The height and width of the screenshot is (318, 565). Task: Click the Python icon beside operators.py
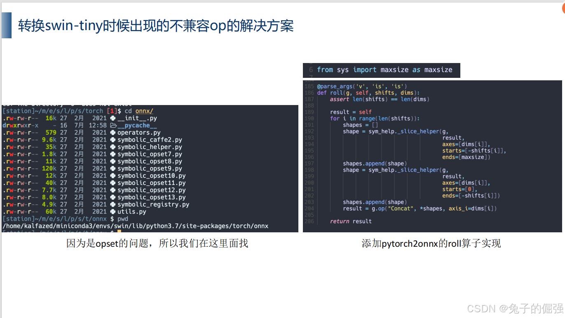(x=113, y=133)
